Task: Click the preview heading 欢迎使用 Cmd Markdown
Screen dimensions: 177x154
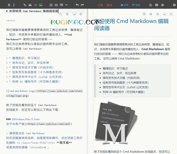Action: click(131, 24)
